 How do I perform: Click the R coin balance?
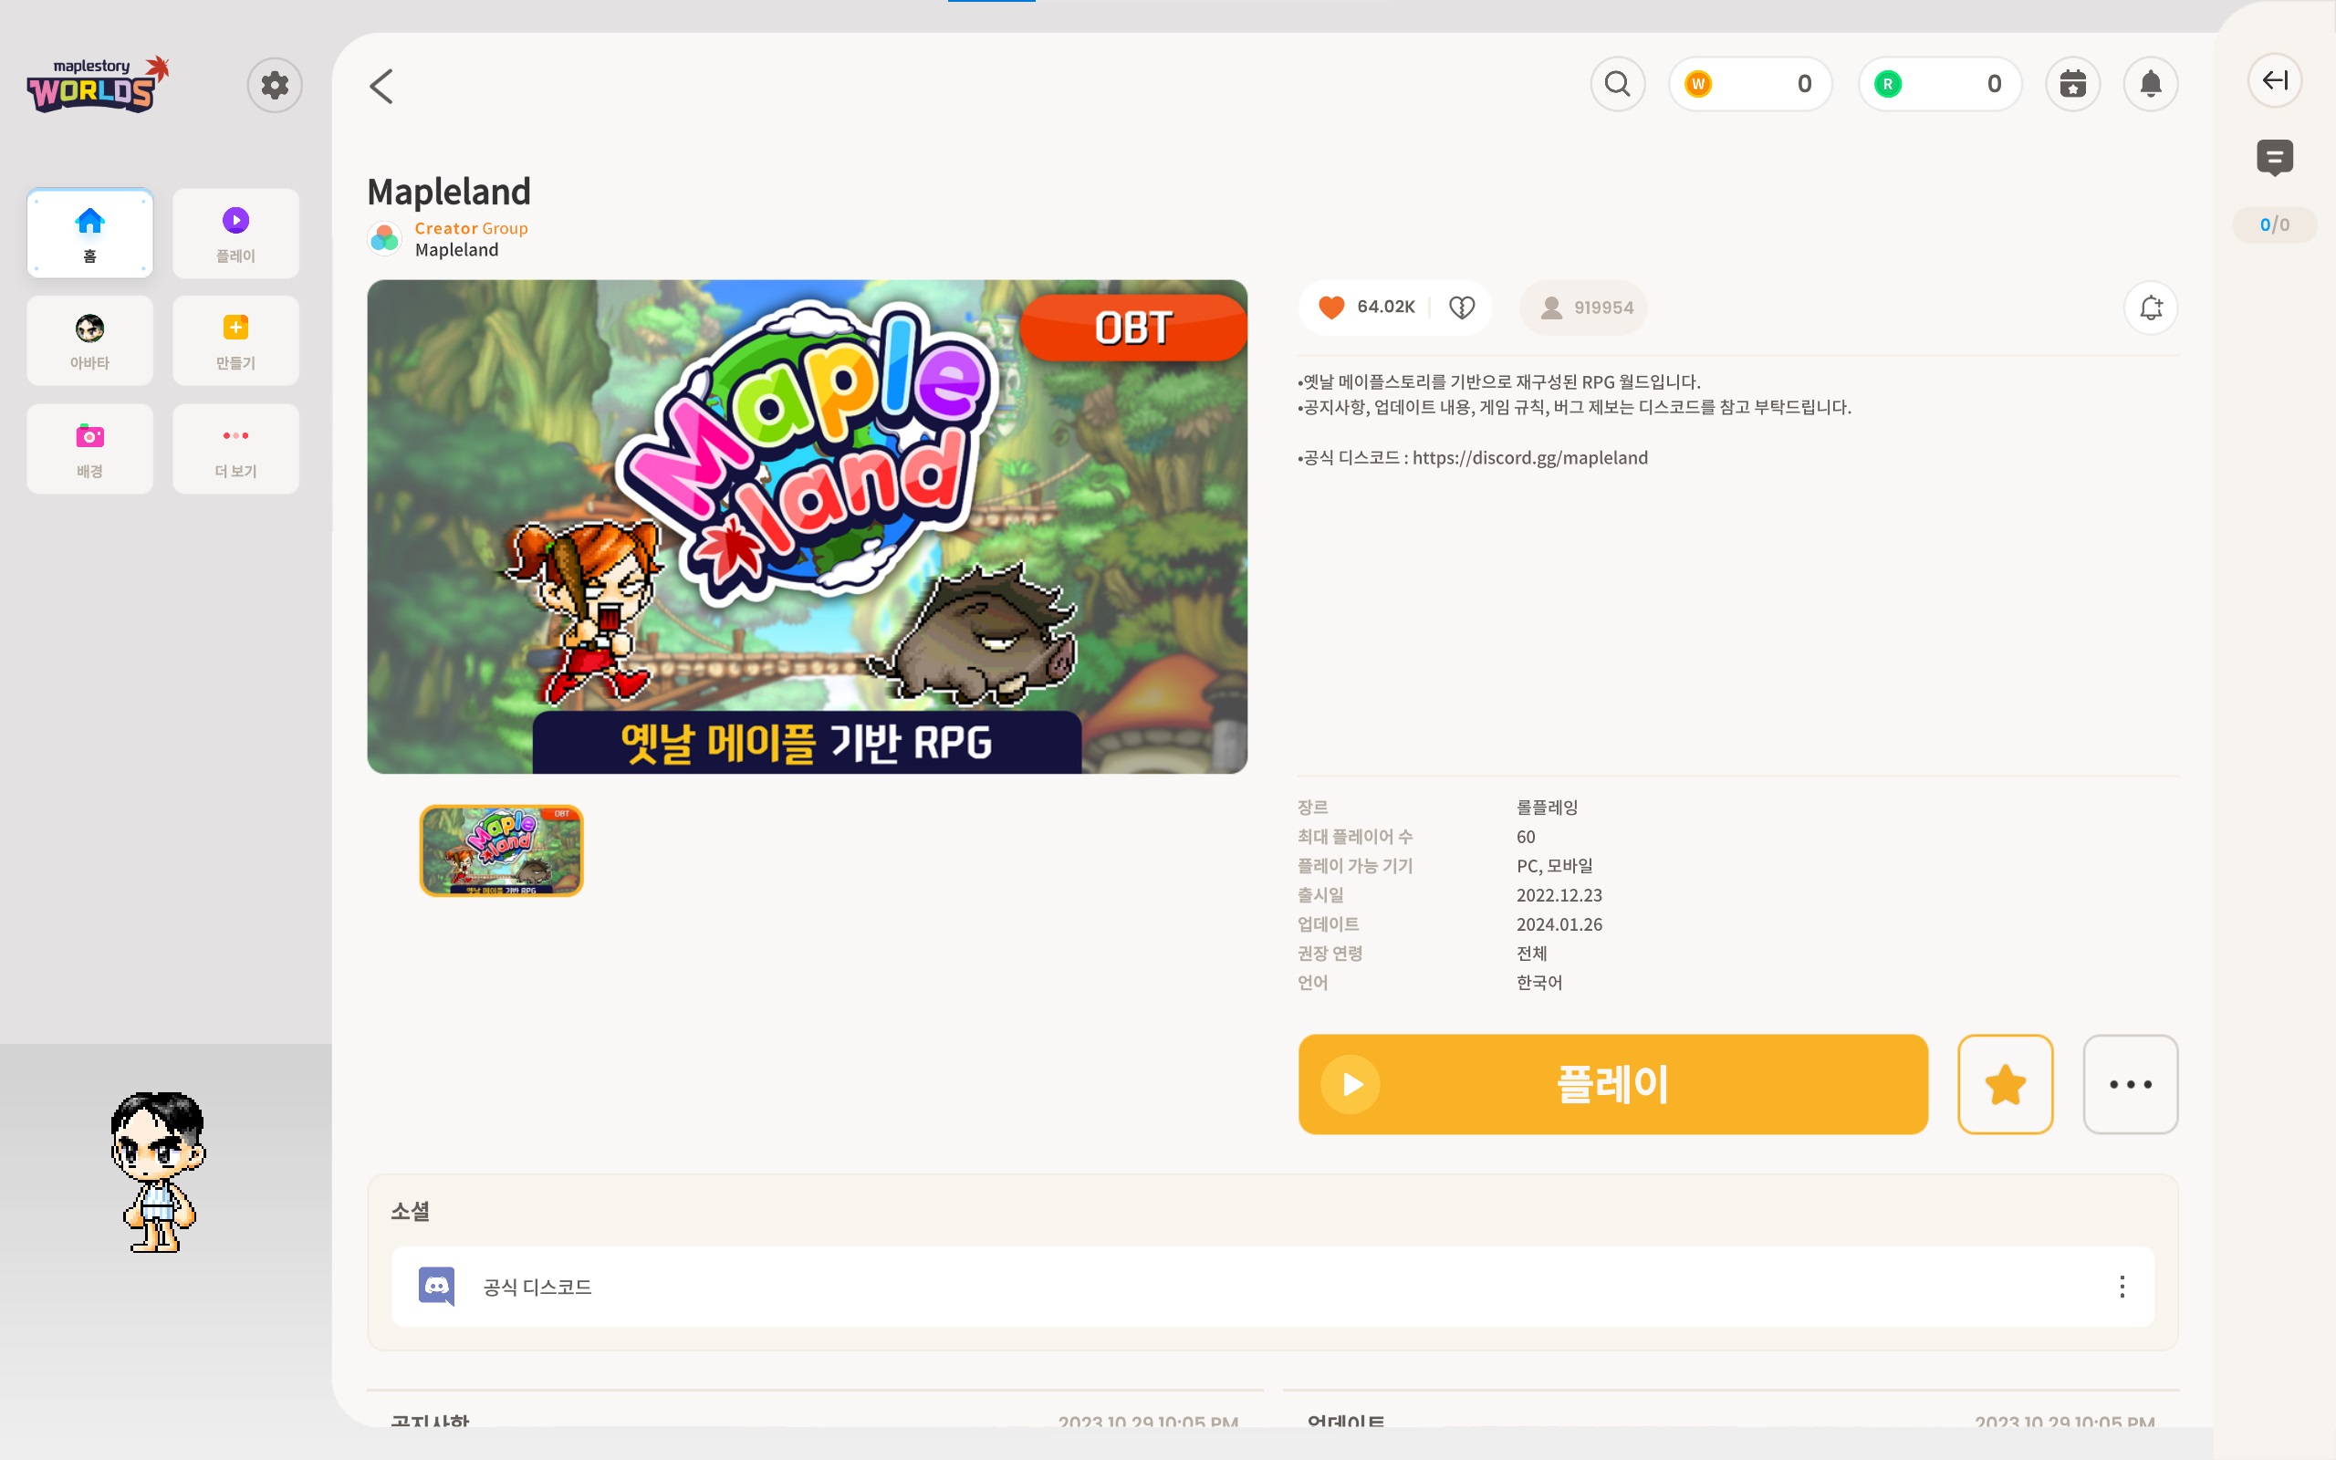click(1939, 84)
